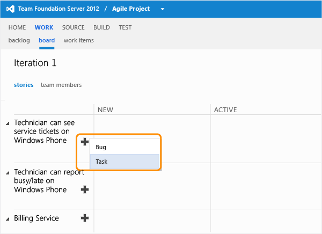Open the SOURCE hub
This screenshot has height=234, width=322.
tap(74, 27)
